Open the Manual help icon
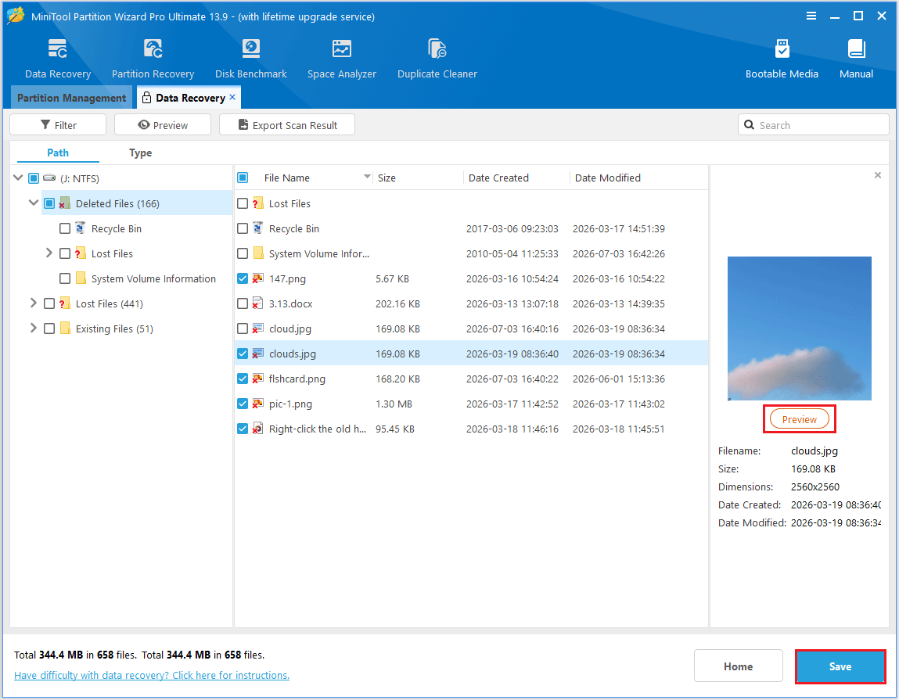 856,49
